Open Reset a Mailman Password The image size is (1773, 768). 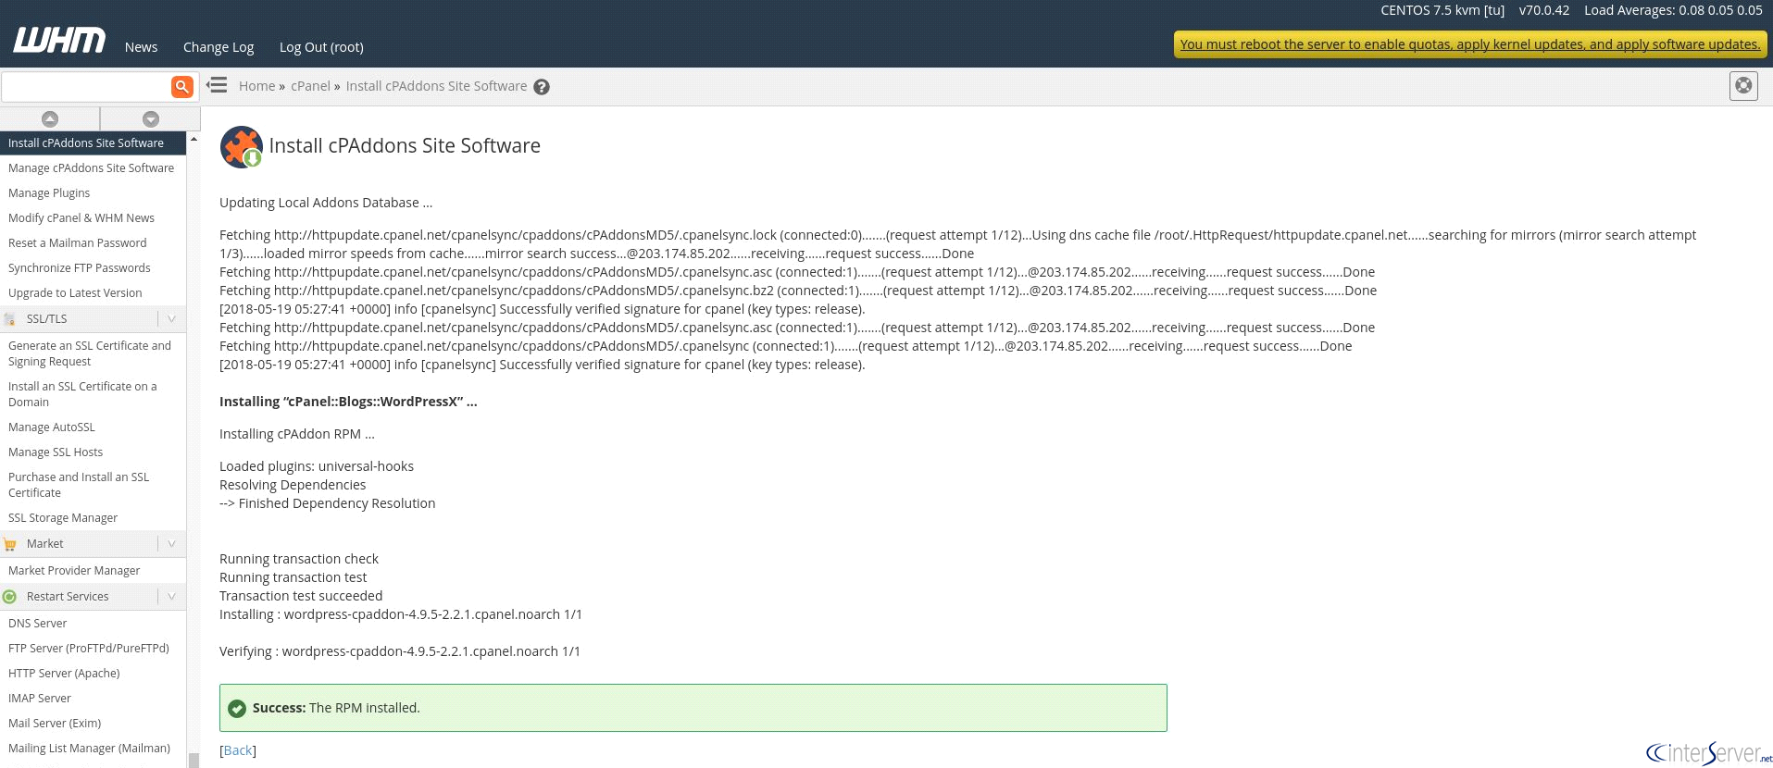[x=77, y=243]
